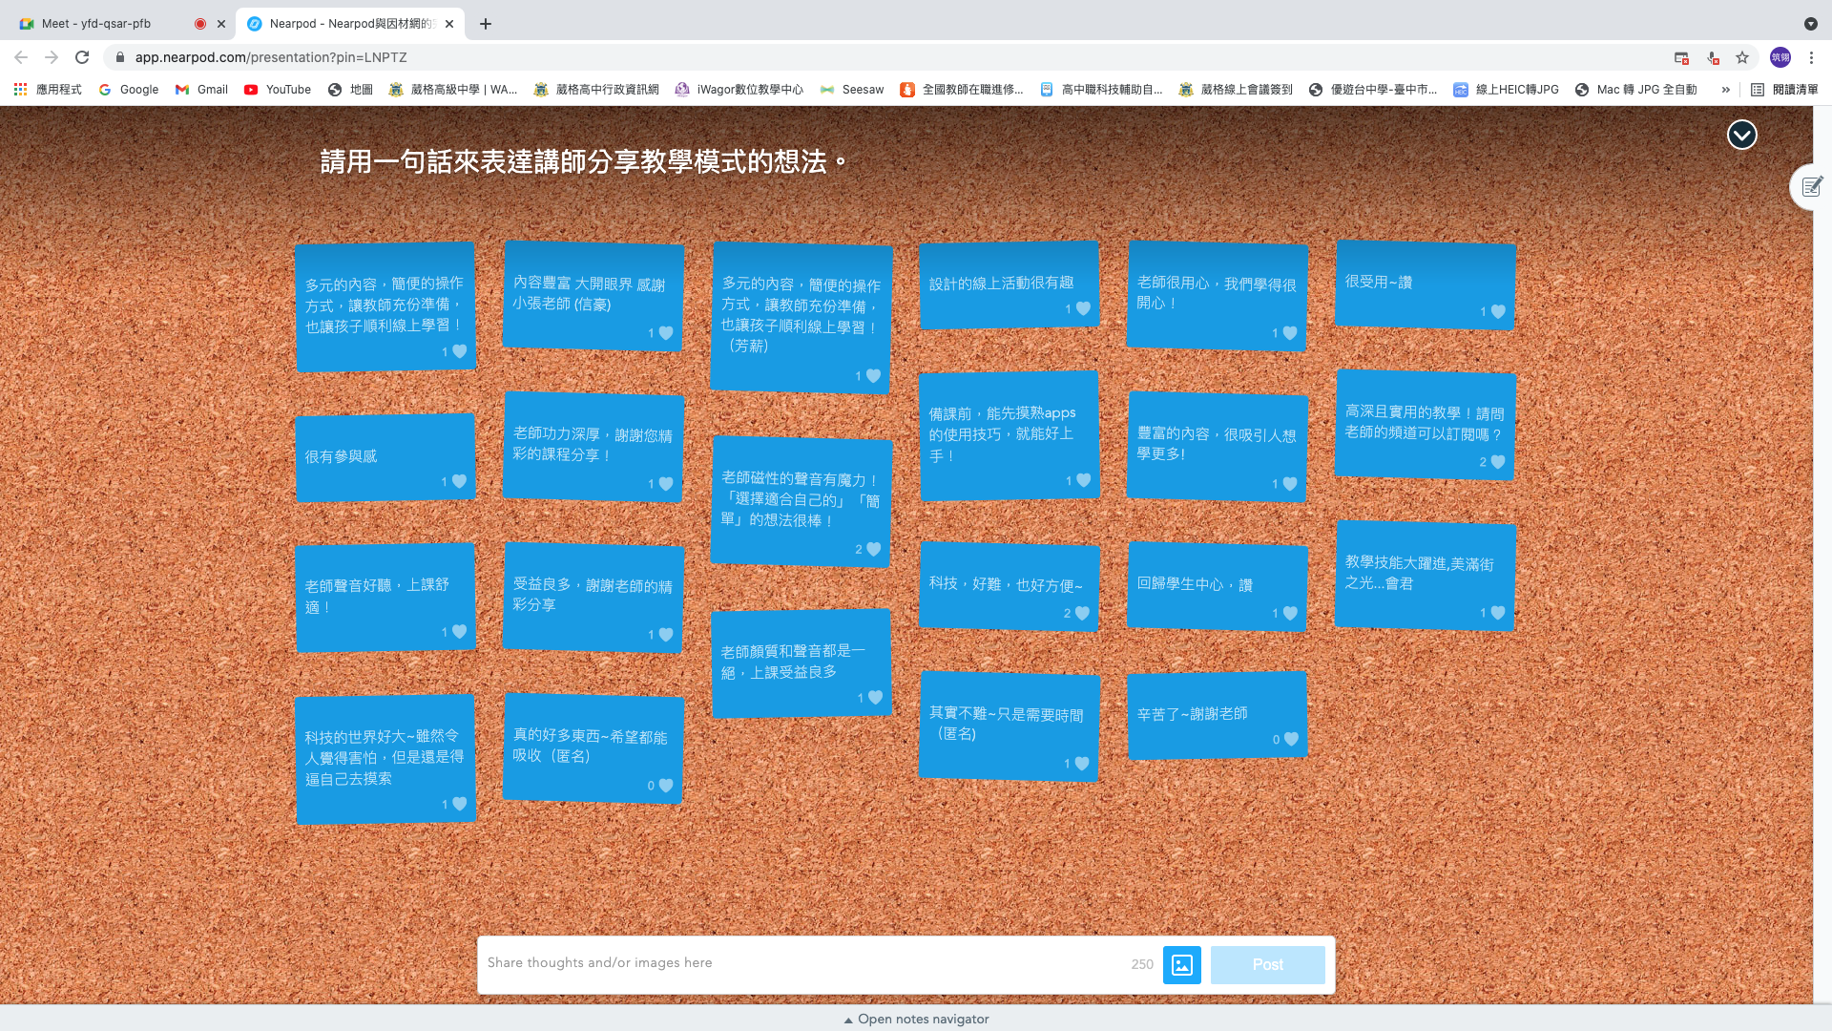This screenshot has height=1031, width=1832.
Task: Reload the page
Action: tap(82, 57)
